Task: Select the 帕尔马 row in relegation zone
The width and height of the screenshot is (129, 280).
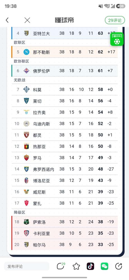Action: pos(65,245)
